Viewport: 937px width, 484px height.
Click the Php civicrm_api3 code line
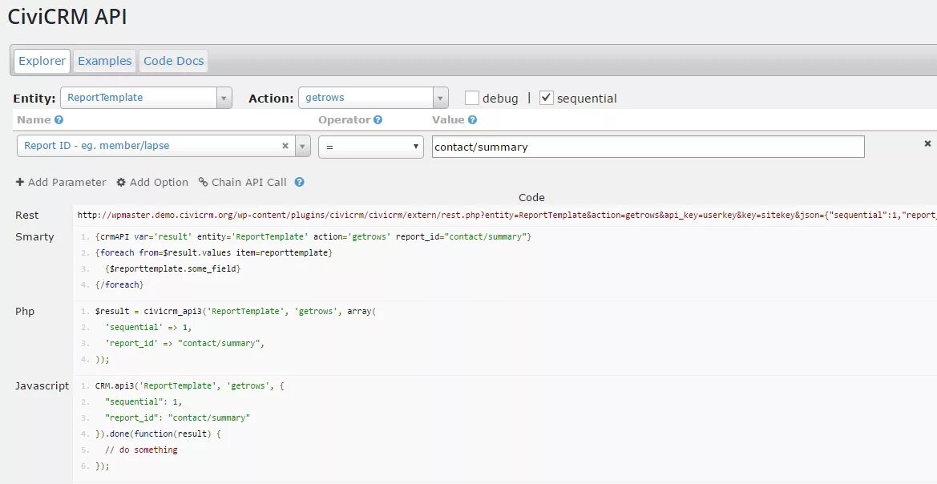[236, 311]
